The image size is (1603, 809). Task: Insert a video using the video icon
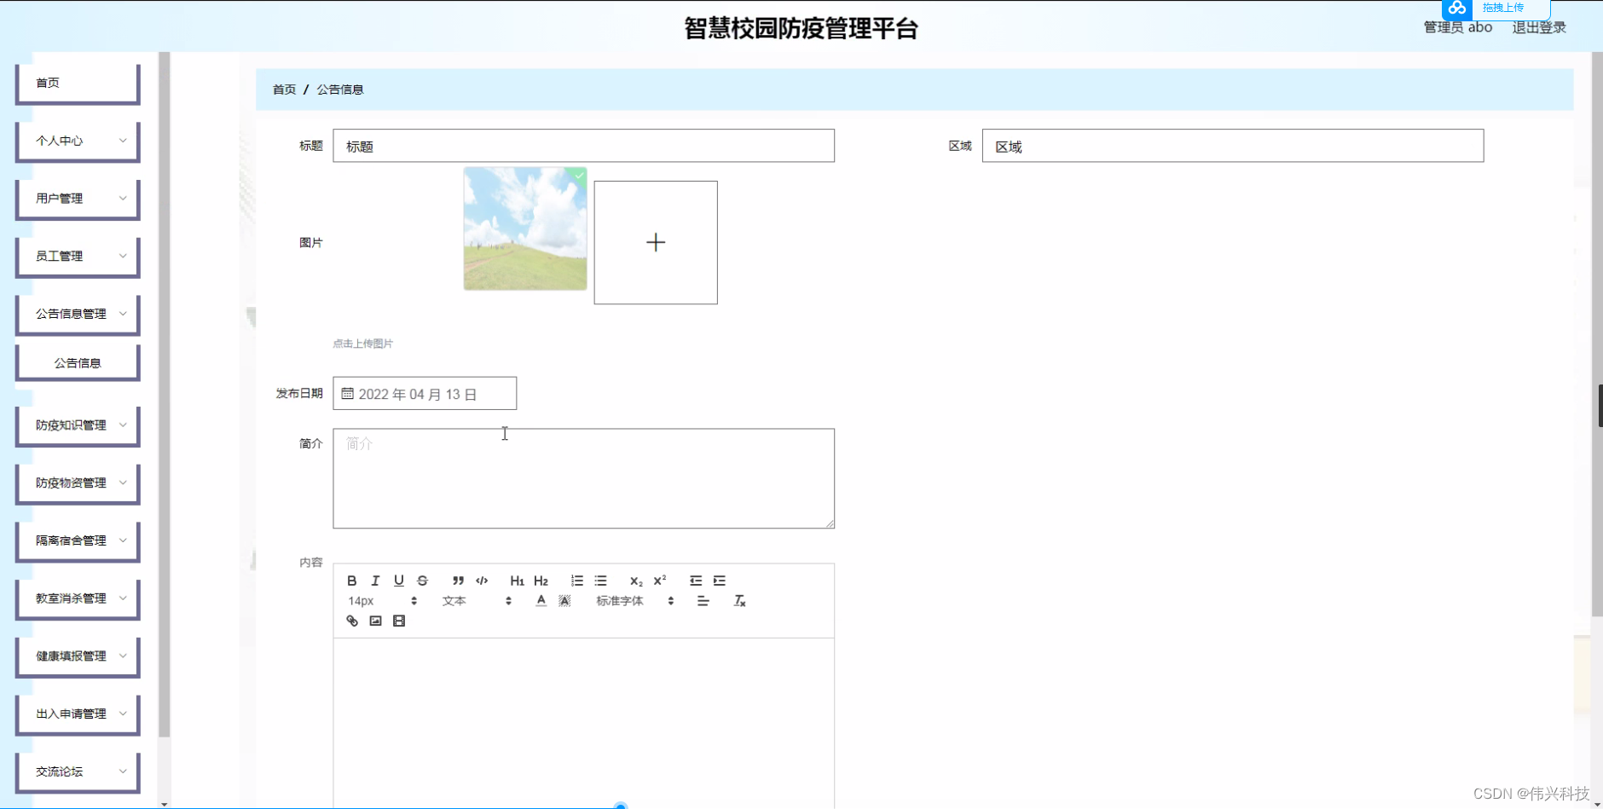tap(398, 621)
